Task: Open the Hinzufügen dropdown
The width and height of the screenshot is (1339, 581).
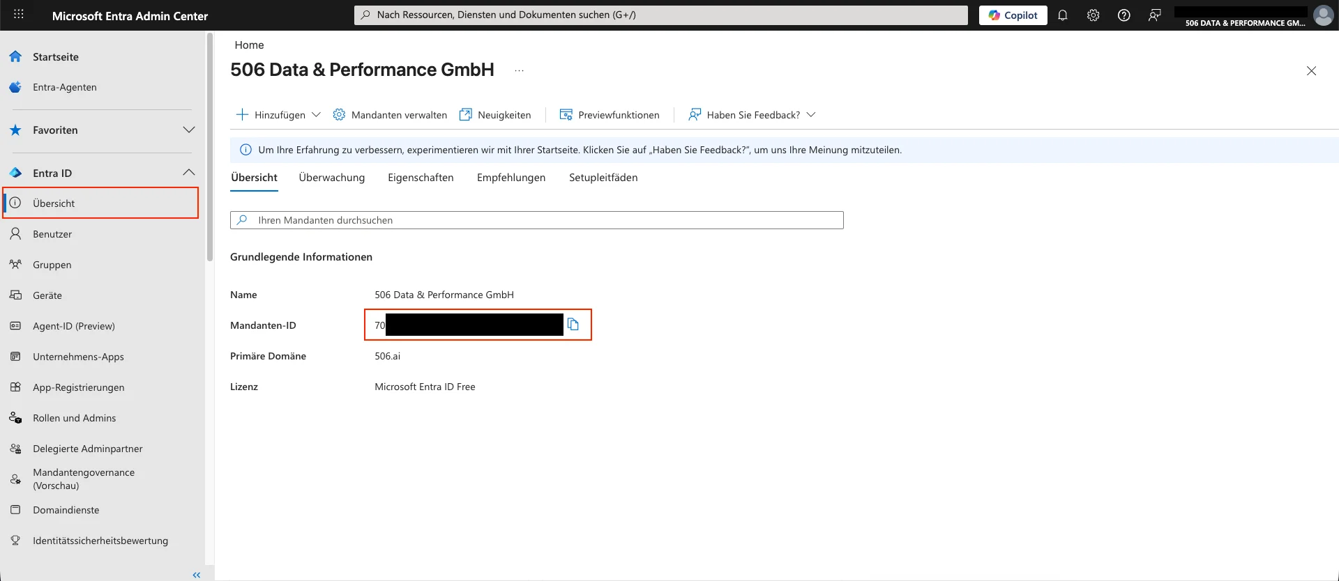Action: click(278, 115)
